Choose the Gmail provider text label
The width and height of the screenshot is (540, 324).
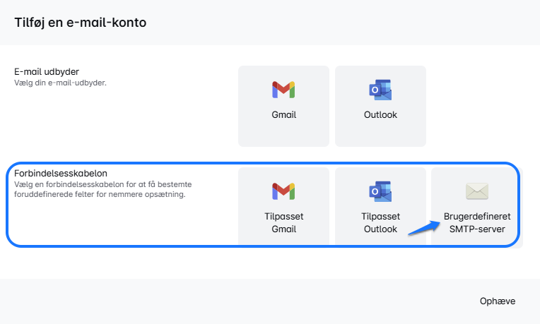283,115
